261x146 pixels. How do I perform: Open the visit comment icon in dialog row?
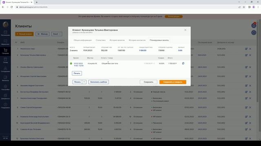click(x=183, y=63)
